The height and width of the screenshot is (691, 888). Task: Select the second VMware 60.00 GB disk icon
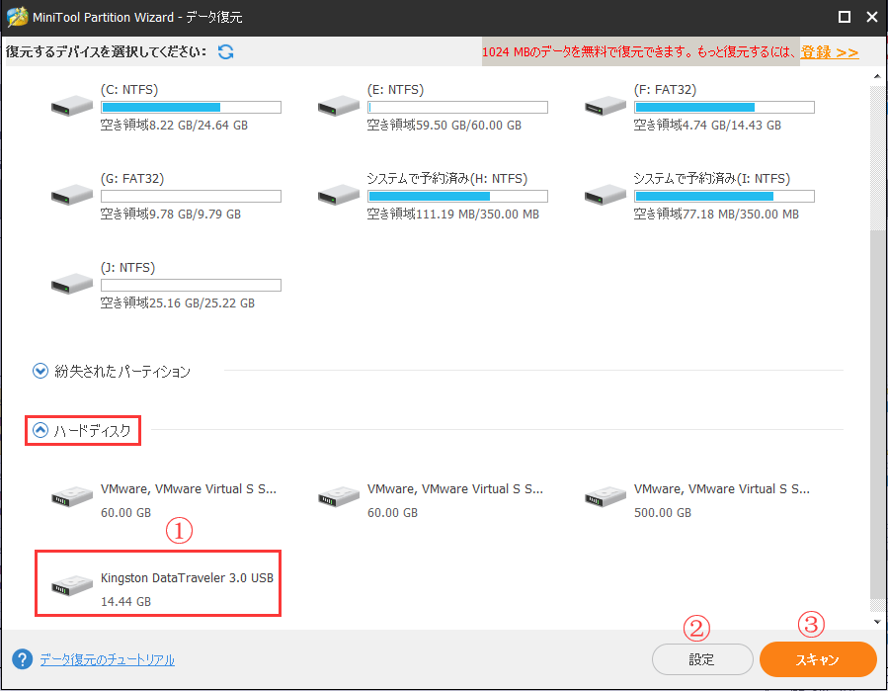(x=339, y=496)
